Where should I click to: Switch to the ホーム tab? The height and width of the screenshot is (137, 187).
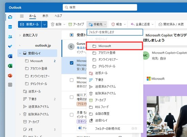pos(33,16)
